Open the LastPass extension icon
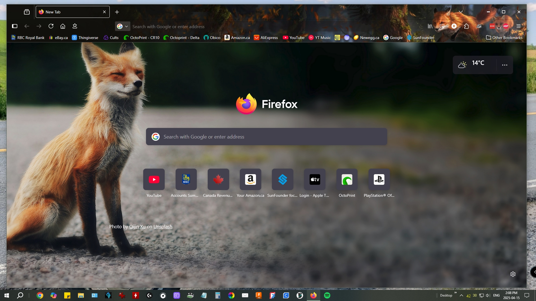536x301 pixels. click(x=492, y=26)
